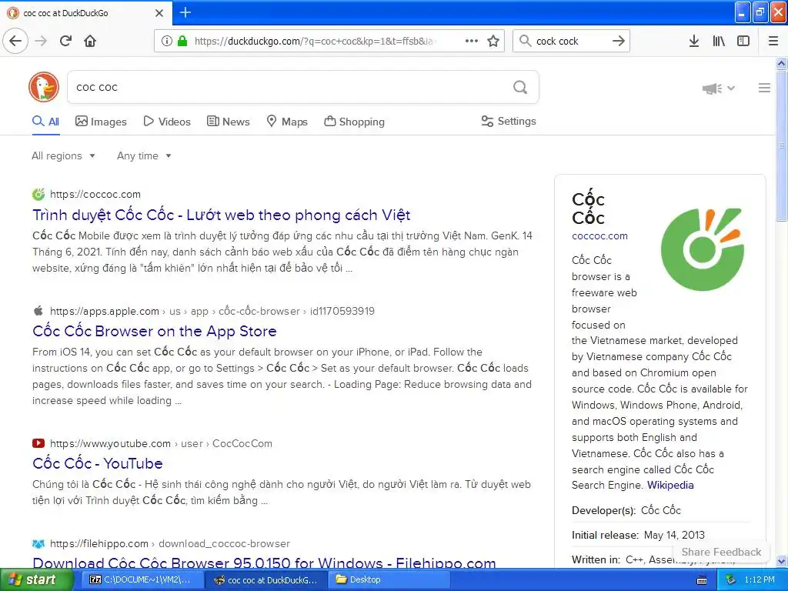Open search Settings dropdown
The width and height of the screenshot is (788, 591).
(x=509, y=121)
